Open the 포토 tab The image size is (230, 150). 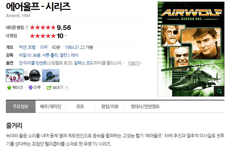[x=80, y=106]
